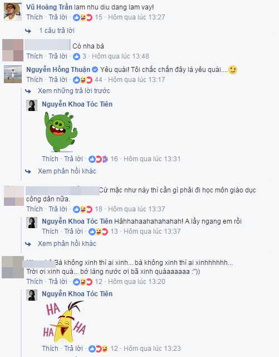The width and height of the screenshot is (279, 357).
Task: Expand "Xem phản hồi khác" under the 13:37 reply
Action: click(x=67, y=244)
